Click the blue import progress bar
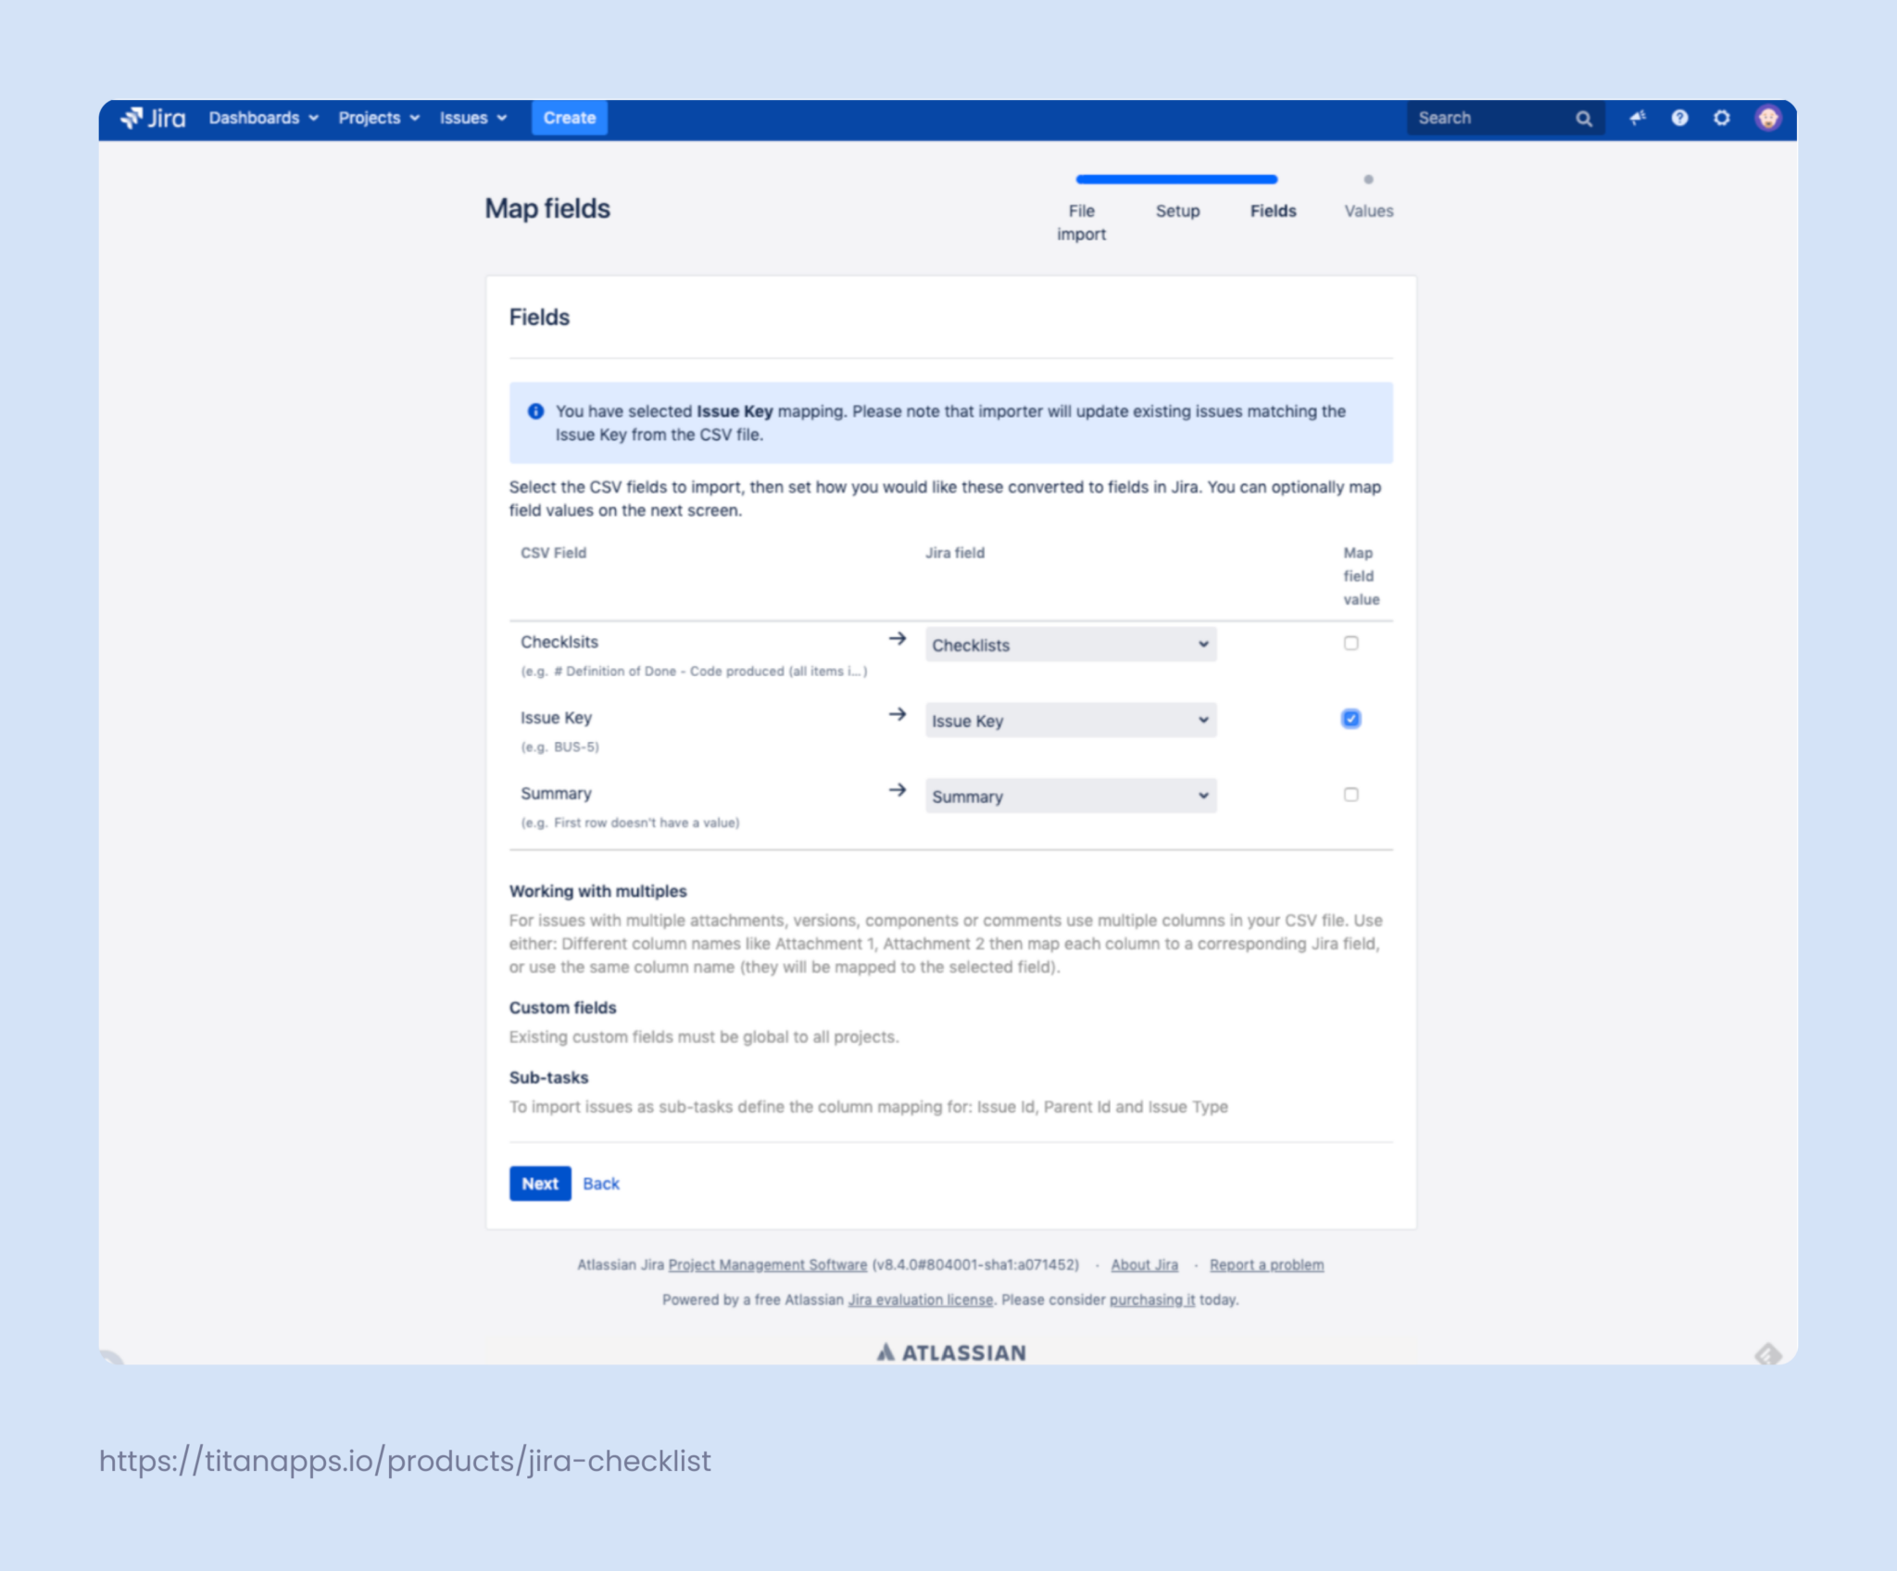 1176,179
